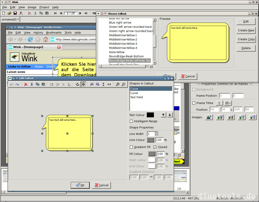Zoom out on the callout canvas

123,85
